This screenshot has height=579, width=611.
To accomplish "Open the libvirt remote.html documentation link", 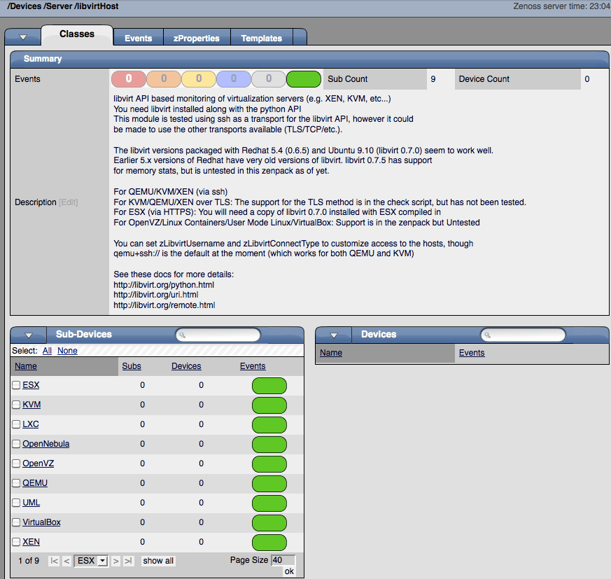I will coord(164,305).
